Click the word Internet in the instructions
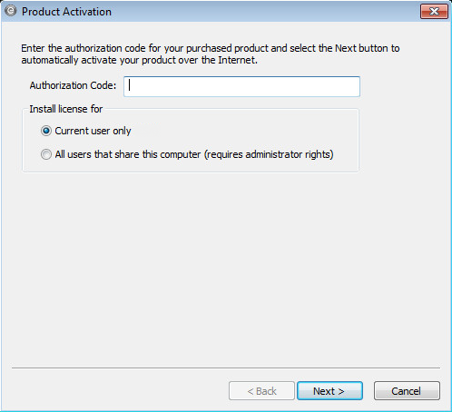 pos(238,60)
